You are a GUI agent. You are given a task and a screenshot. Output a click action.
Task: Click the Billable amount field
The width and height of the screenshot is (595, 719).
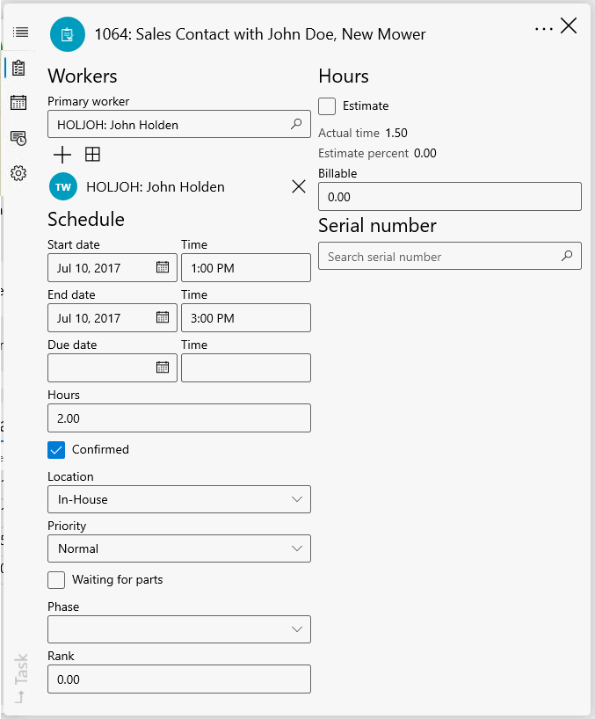(x=449, y=197)
